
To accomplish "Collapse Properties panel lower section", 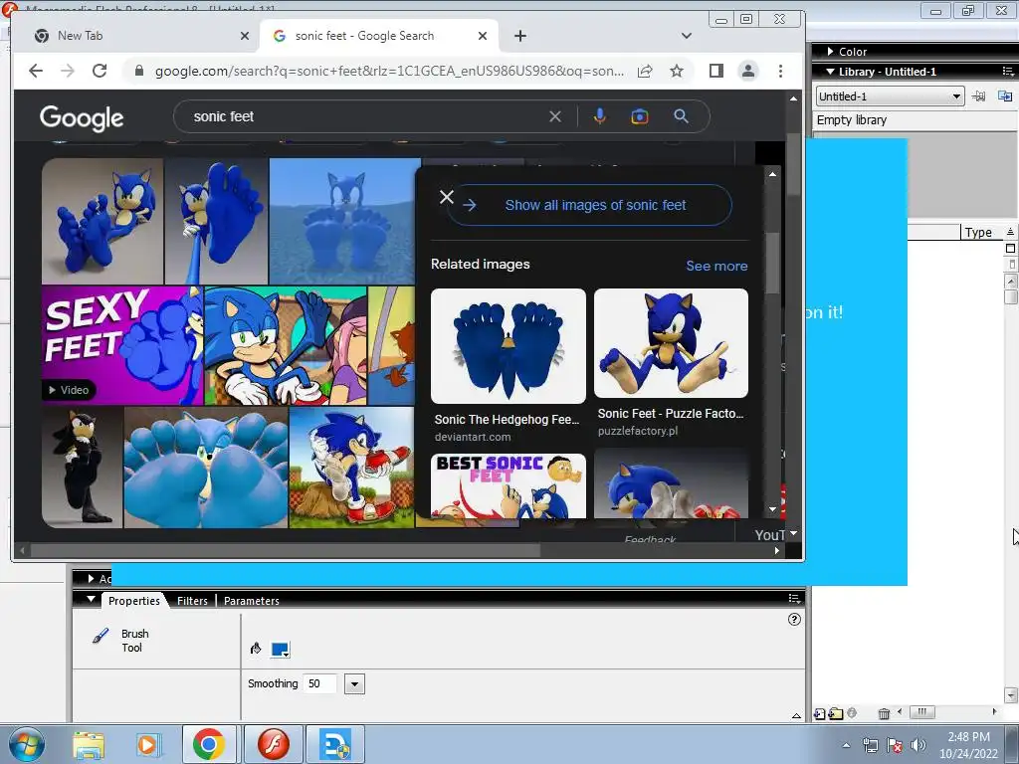I will tap(796, 715).
